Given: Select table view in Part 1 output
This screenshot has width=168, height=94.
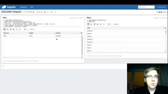Looking at the screenshot, I should pyautogui.click(x=4, y=29).
